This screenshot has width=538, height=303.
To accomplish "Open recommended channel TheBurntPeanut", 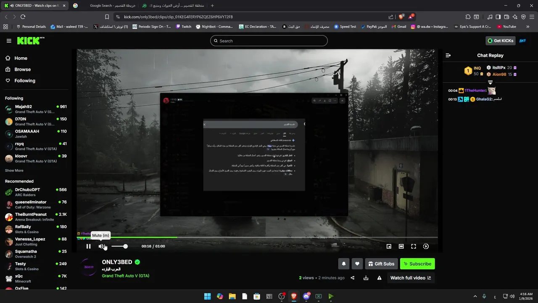I will 36,217.
